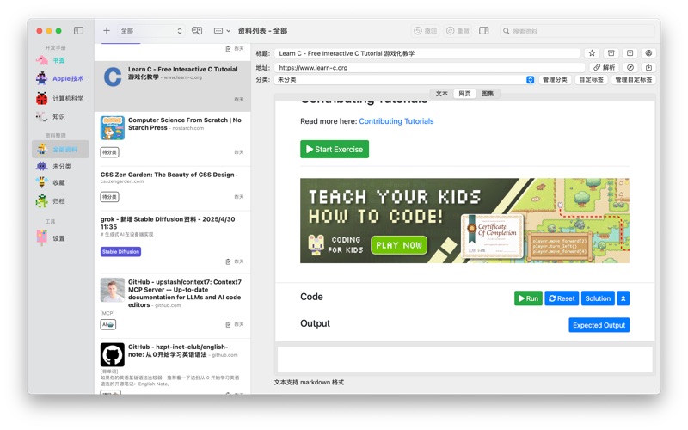The image size is (688, 430).
Task: Click the globe icon beside title
Action: (x=648, y=53)
